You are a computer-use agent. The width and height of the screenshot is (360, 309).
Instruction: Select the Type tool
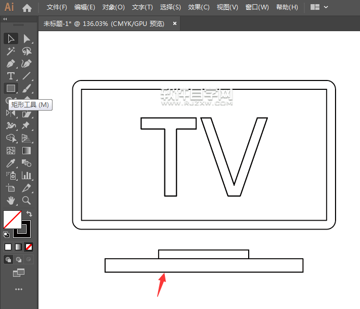point(10,76)
